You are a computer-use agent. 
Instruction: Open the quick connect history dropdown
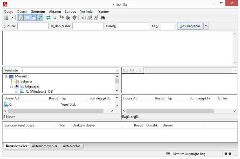tap(206, 26)
